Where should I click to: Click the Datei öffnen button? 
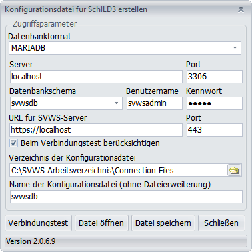tap(101, 223)
